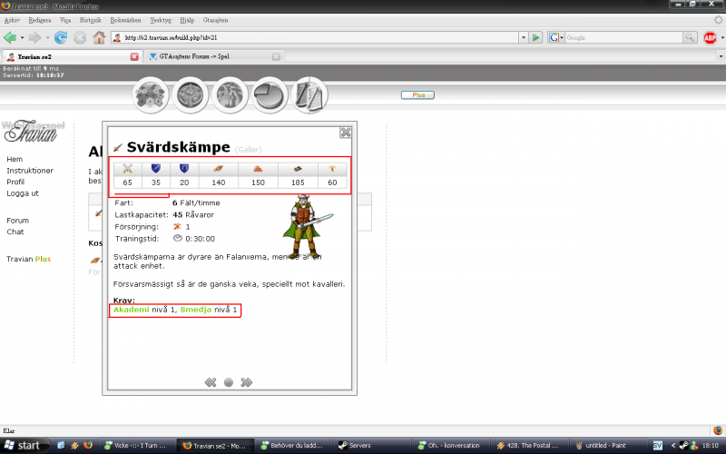Go to the Home page icon
The height and width of the screenshot is (454, 726).
click(99, 37)
